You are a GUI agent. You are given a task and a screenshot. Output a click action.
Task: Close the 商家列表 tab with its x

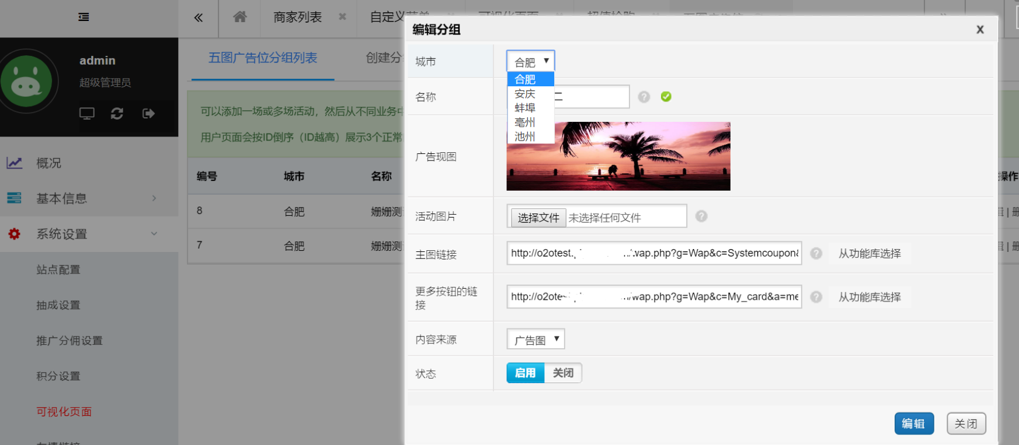click(342, 17)
